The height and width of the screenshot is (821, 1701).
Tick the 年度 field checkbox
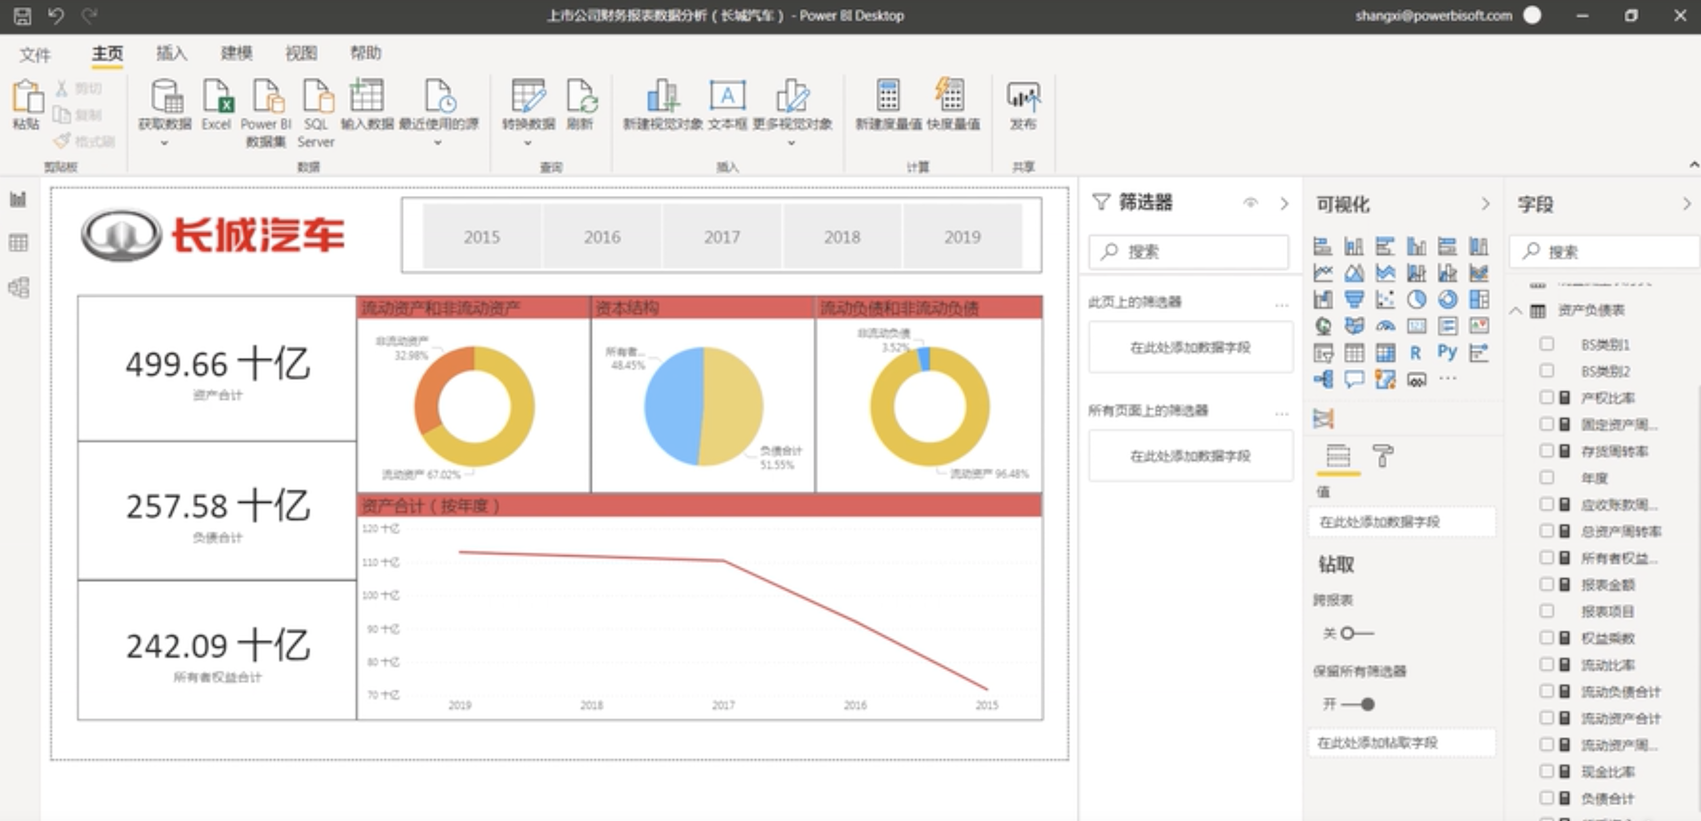pos(1546,477)
